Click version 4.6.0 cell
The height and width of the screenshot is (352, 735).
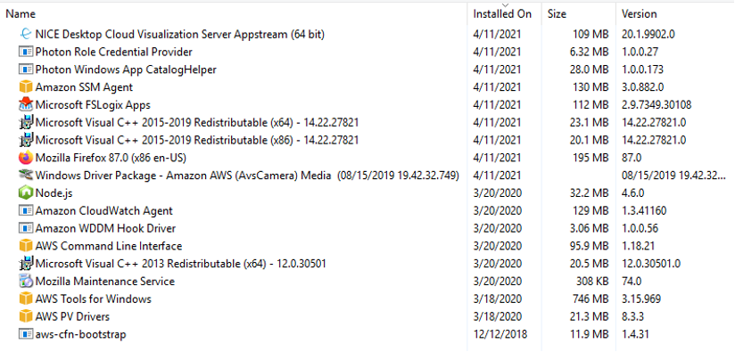pos(632,193)
